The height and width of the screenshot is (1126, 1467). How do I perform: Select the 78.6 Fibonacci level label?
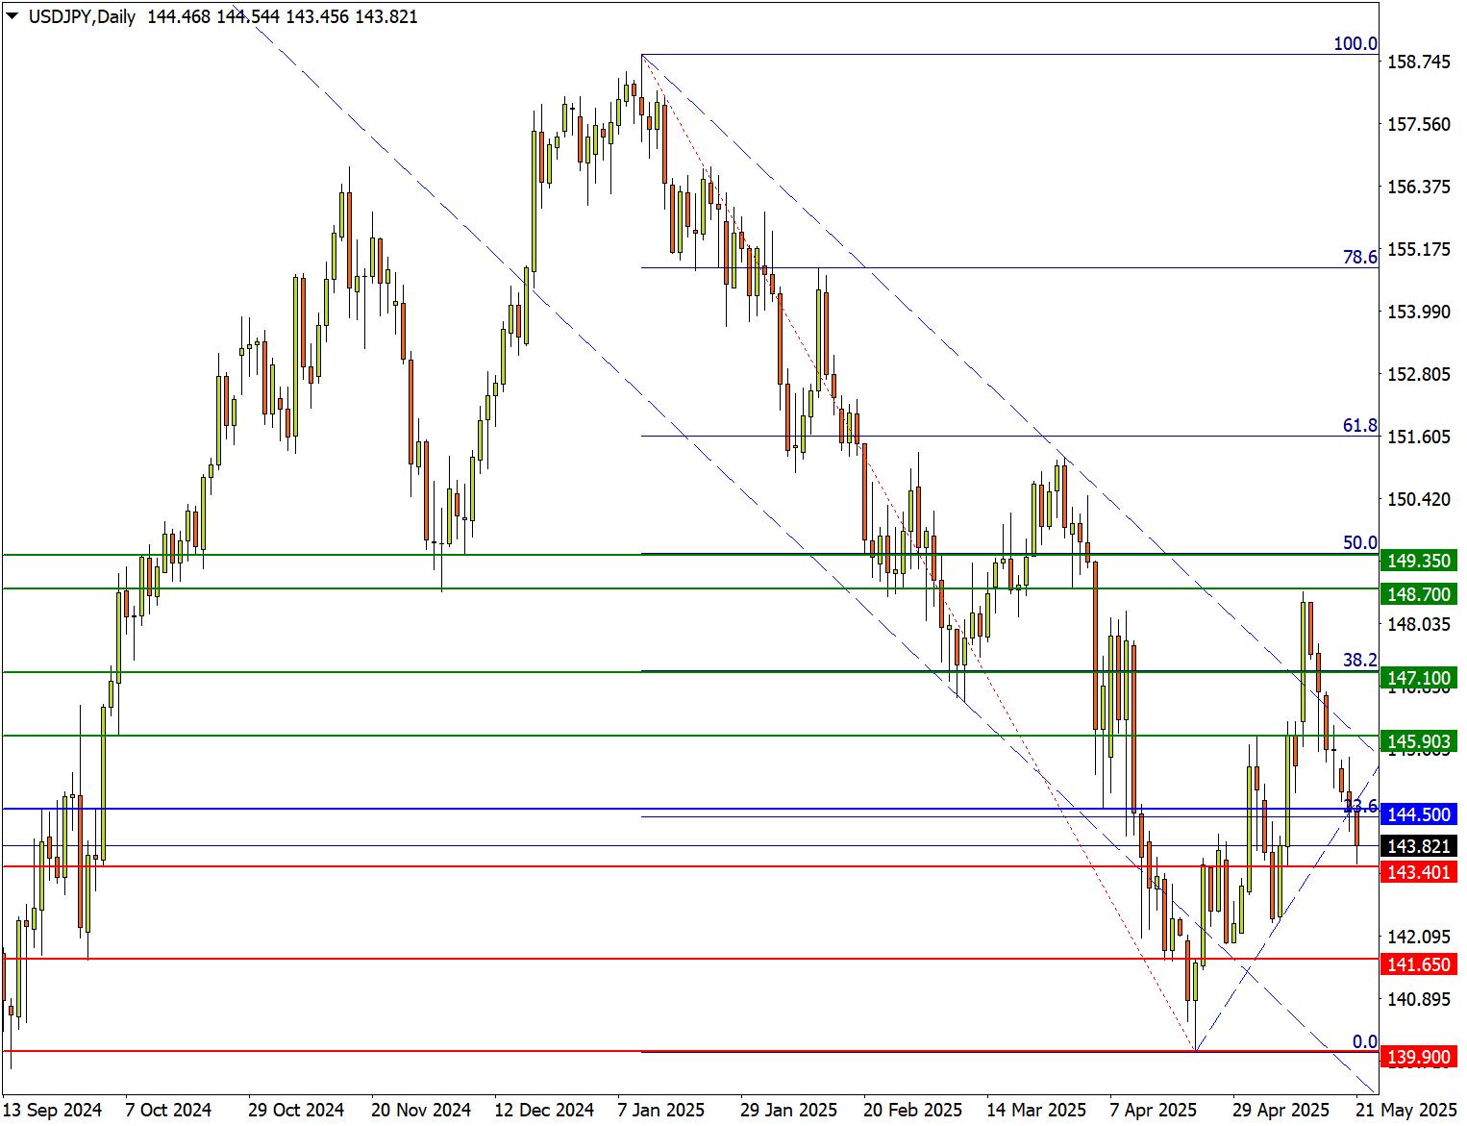pyautogui.click(x=1359, y=257)
